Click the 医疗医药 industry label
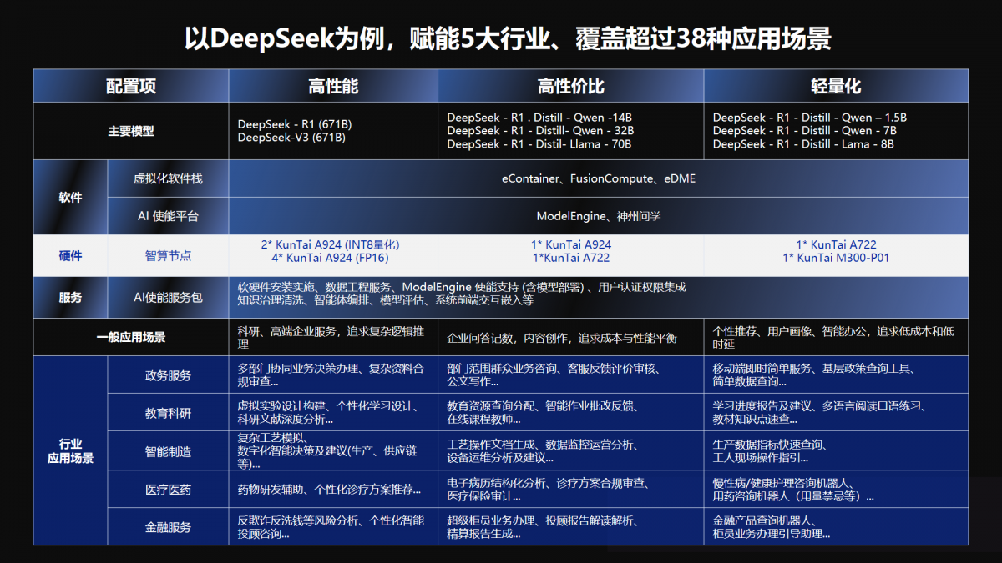Image resolution: width=1002 pixels, height=563 pixels. pyautogui.click(x=168, y=490)
